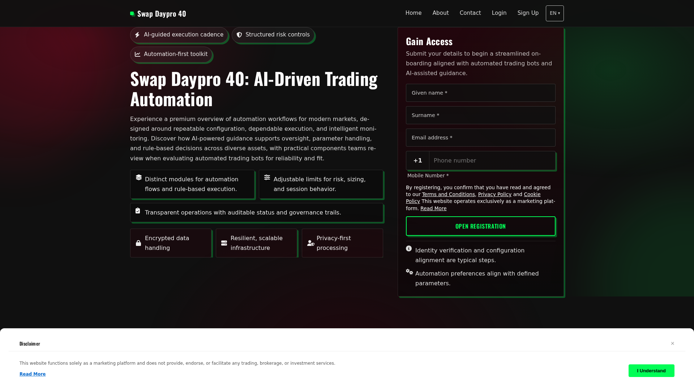Click the shield icon on Structured risk controls
Image resolution: width=694 pixels, height=390 pixels.
click(239, 35)
